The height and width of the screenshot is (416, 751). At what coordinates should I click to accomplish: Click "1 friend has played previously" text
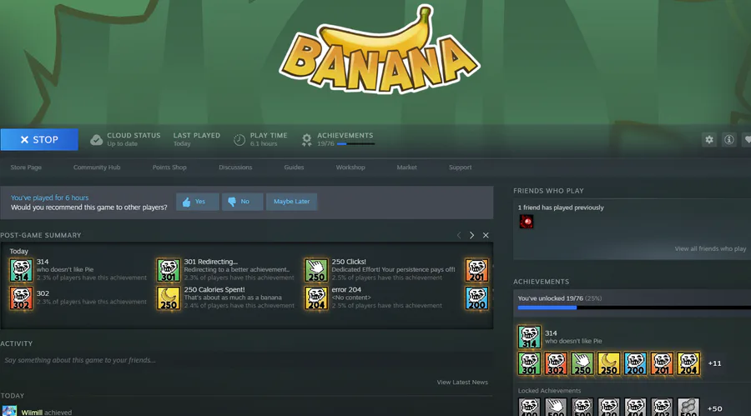(561, 208)
